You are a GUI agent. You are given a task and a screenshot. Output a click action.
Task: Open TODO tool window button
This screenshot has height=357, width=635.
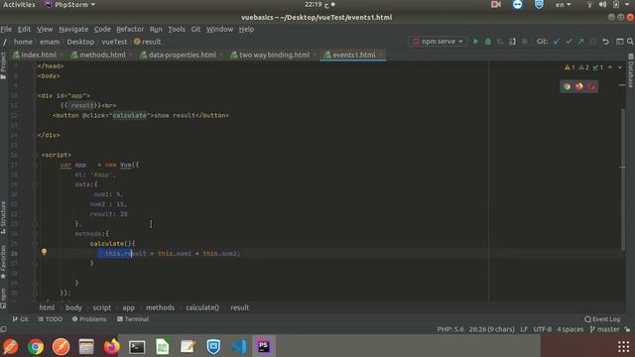point(51,319)
